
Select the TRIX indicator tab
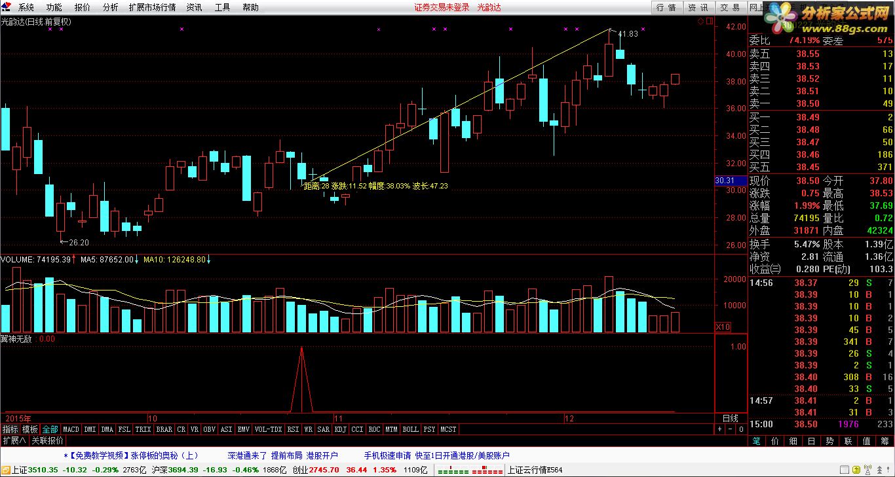(143, 429)
